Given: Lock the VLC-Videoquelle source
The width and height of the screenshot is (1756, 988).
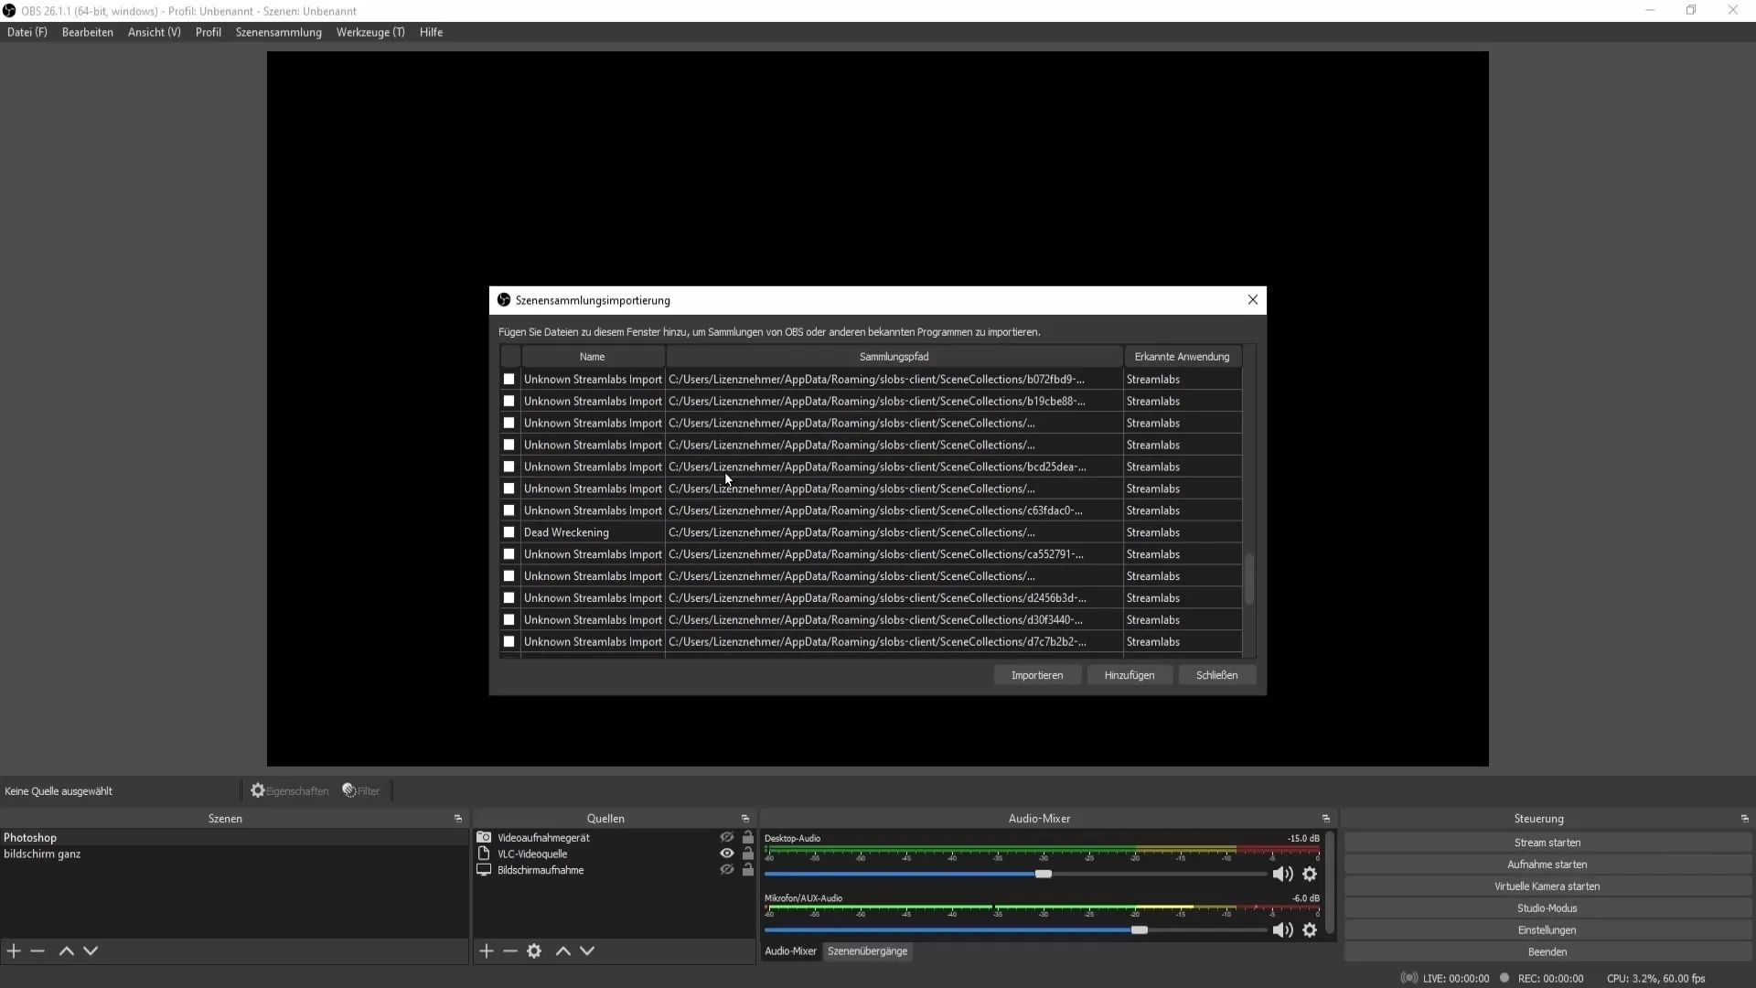Looking at the screenshot, I should coord(748,854).
